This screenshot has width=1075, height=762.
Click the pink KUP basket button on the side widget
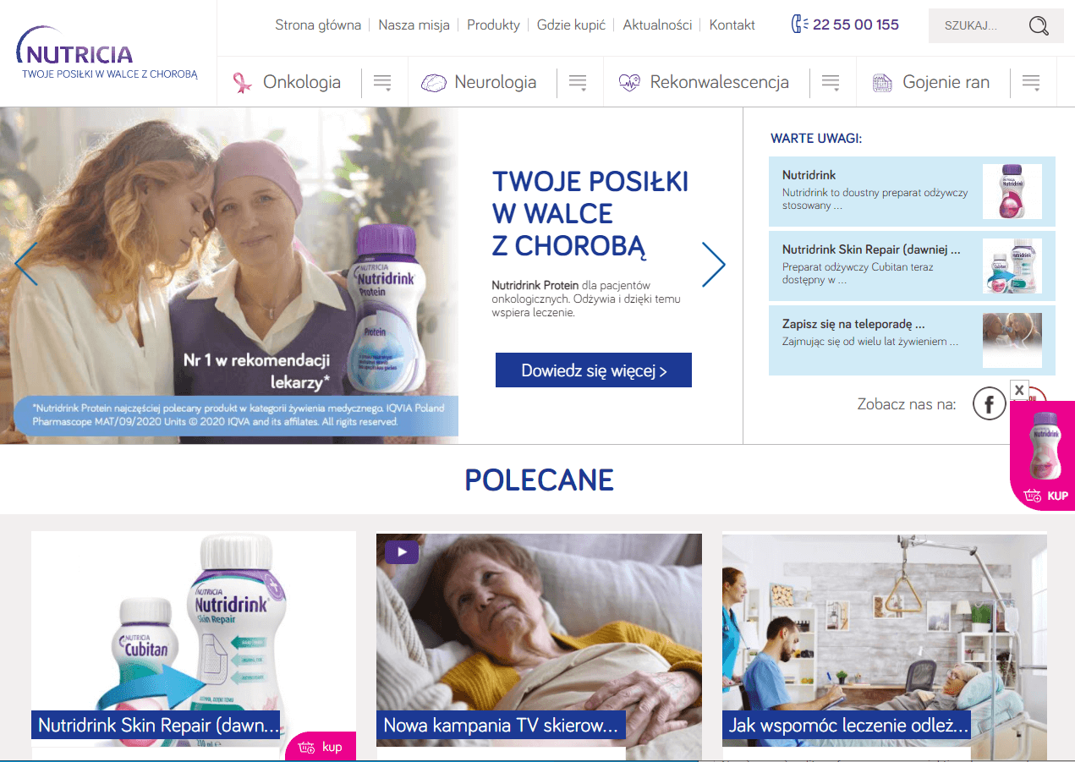point(1045,496)
